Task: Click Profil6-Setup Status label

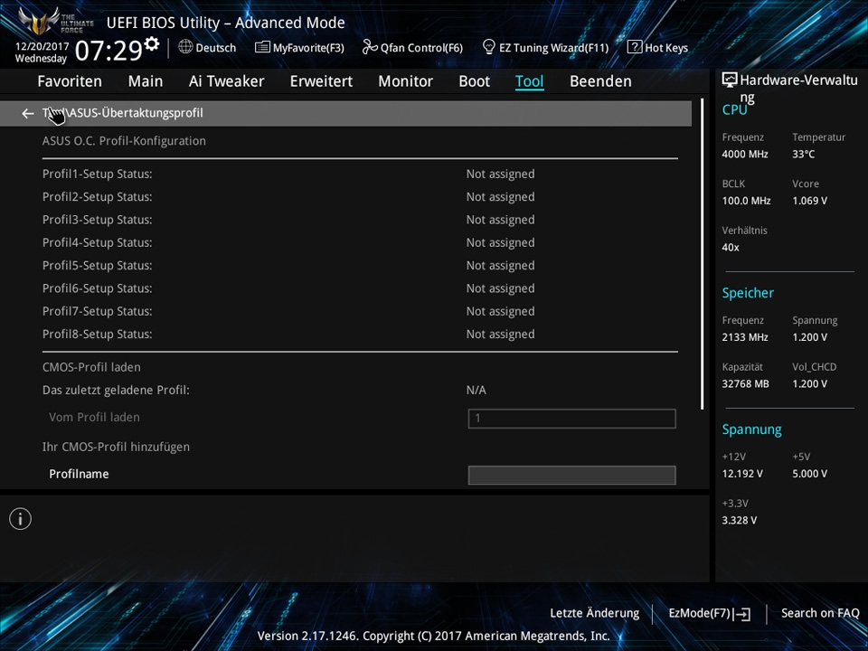Action: [x=98, y=288]
